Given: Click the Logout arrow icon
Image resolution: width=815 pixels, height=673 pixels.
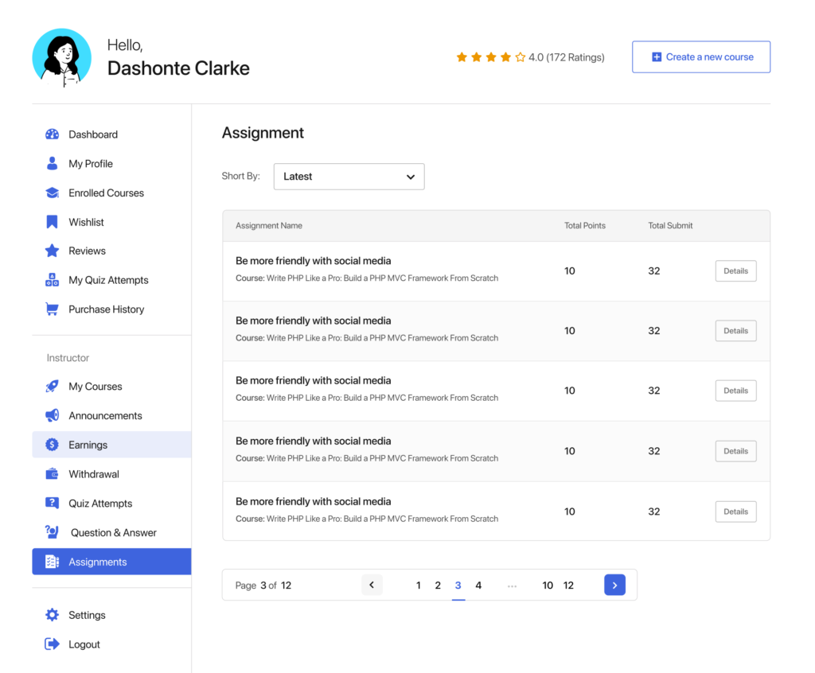Looking at the screenshot, I should pyautogui.click(x=52, y=644).
